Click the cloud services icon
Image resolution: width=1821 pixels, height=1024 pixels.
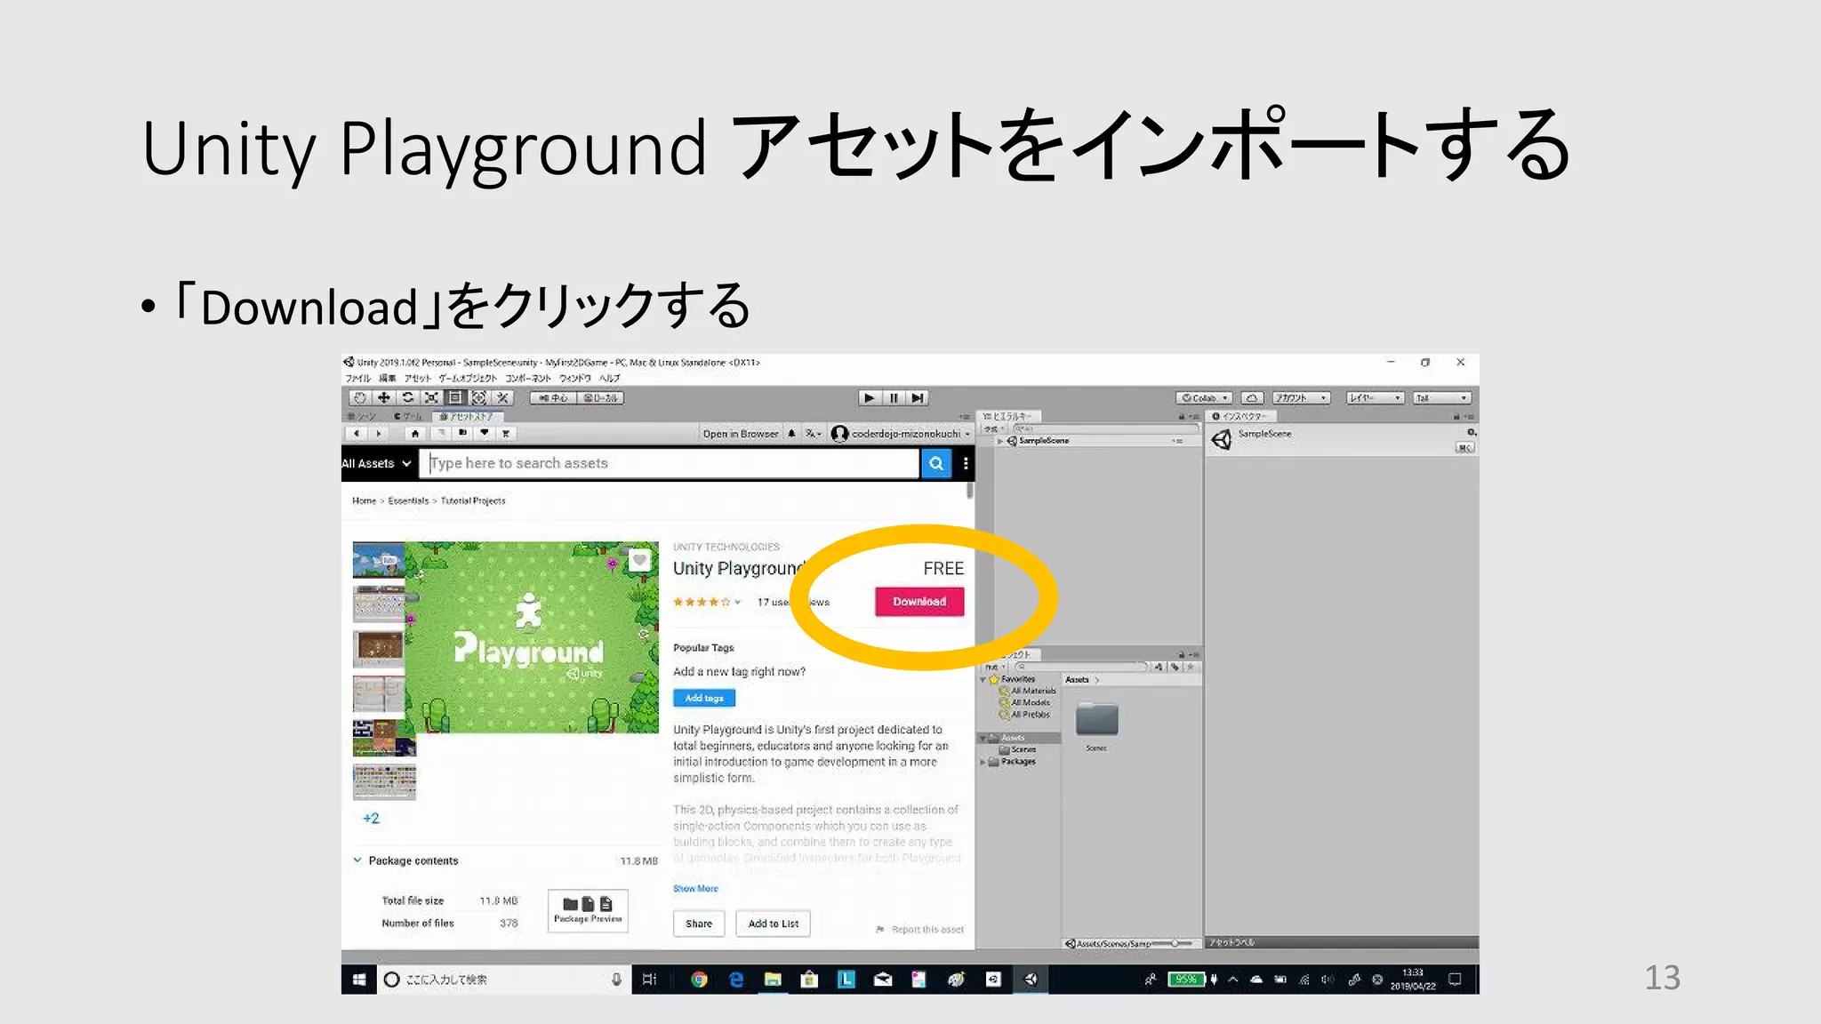pyautogui.click(x=1252, y=398)
